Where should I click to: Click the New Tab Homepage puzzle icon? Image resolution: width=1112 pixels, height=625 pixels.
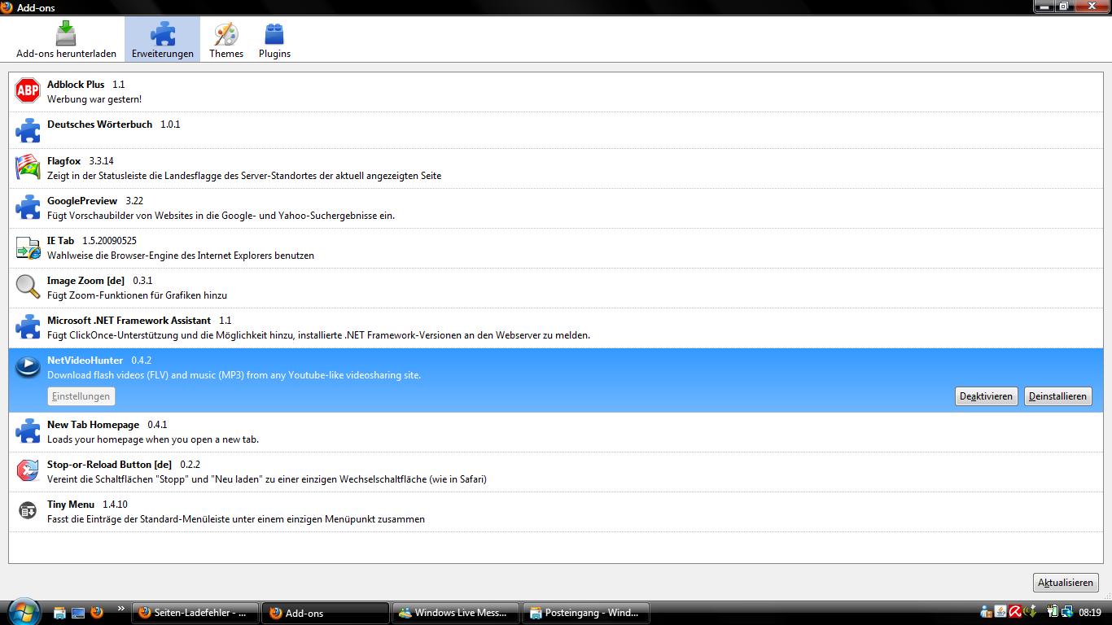coord(28,431)
